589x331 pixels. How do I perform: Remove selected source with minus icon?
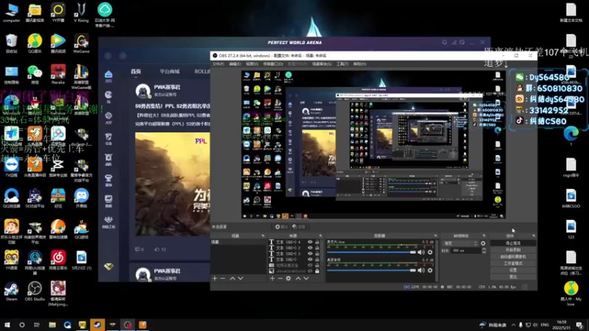[x=281, y=279]
